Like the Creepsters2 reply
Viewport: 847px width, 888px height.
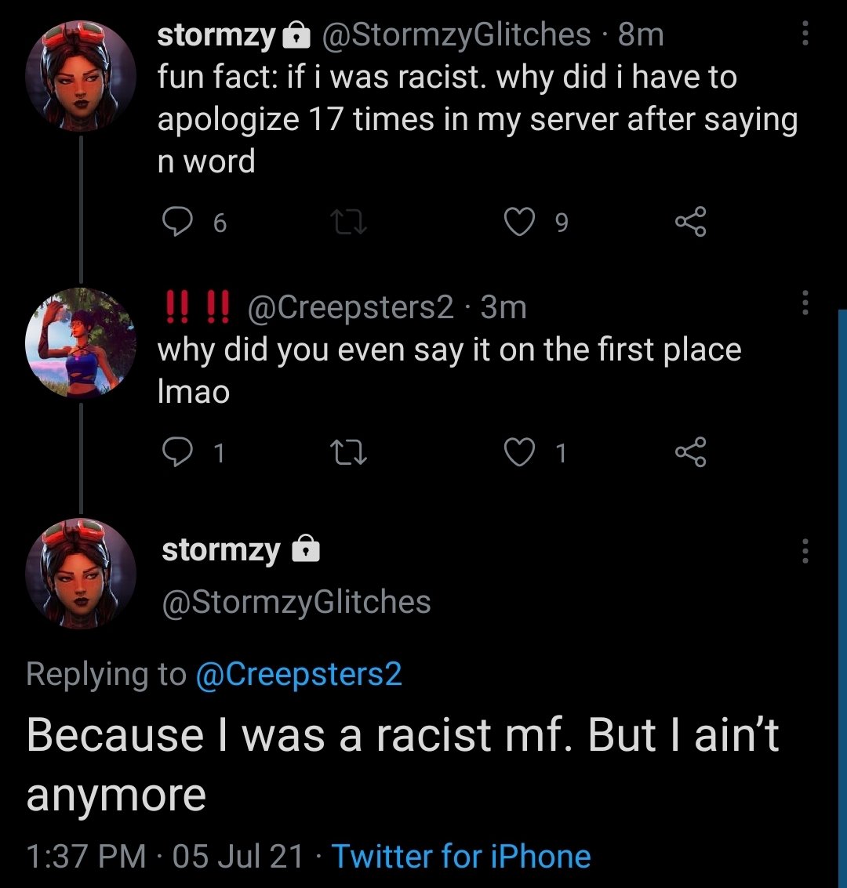pyautogui.click(x=518, y=452)
